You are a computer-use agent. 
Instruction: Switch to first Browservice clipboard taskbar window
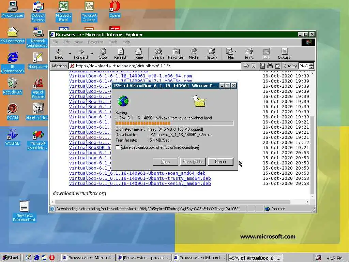point(144,258)
